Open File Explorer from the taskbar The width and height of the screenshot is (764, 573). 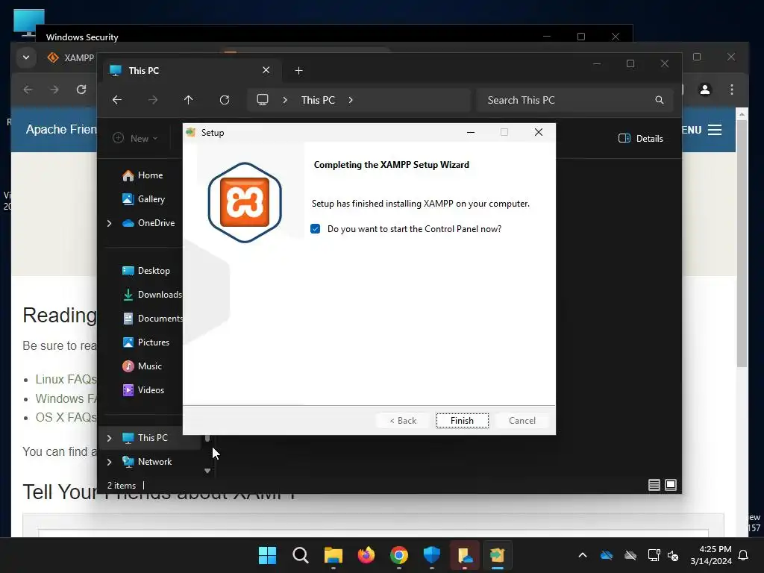(x=334, y=555)
